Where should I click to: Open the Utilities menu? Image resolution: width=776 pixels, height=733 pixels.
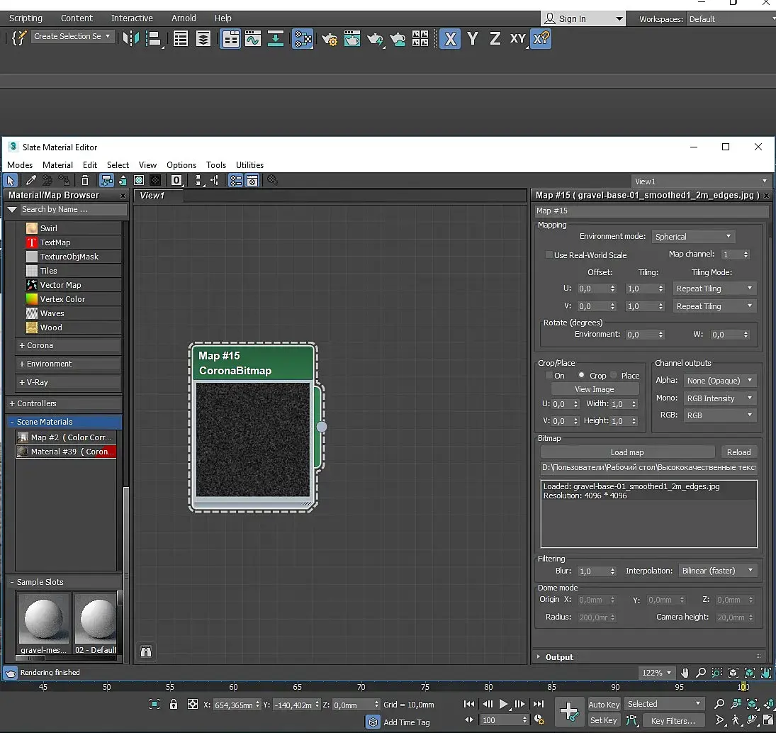coord(249,165)
